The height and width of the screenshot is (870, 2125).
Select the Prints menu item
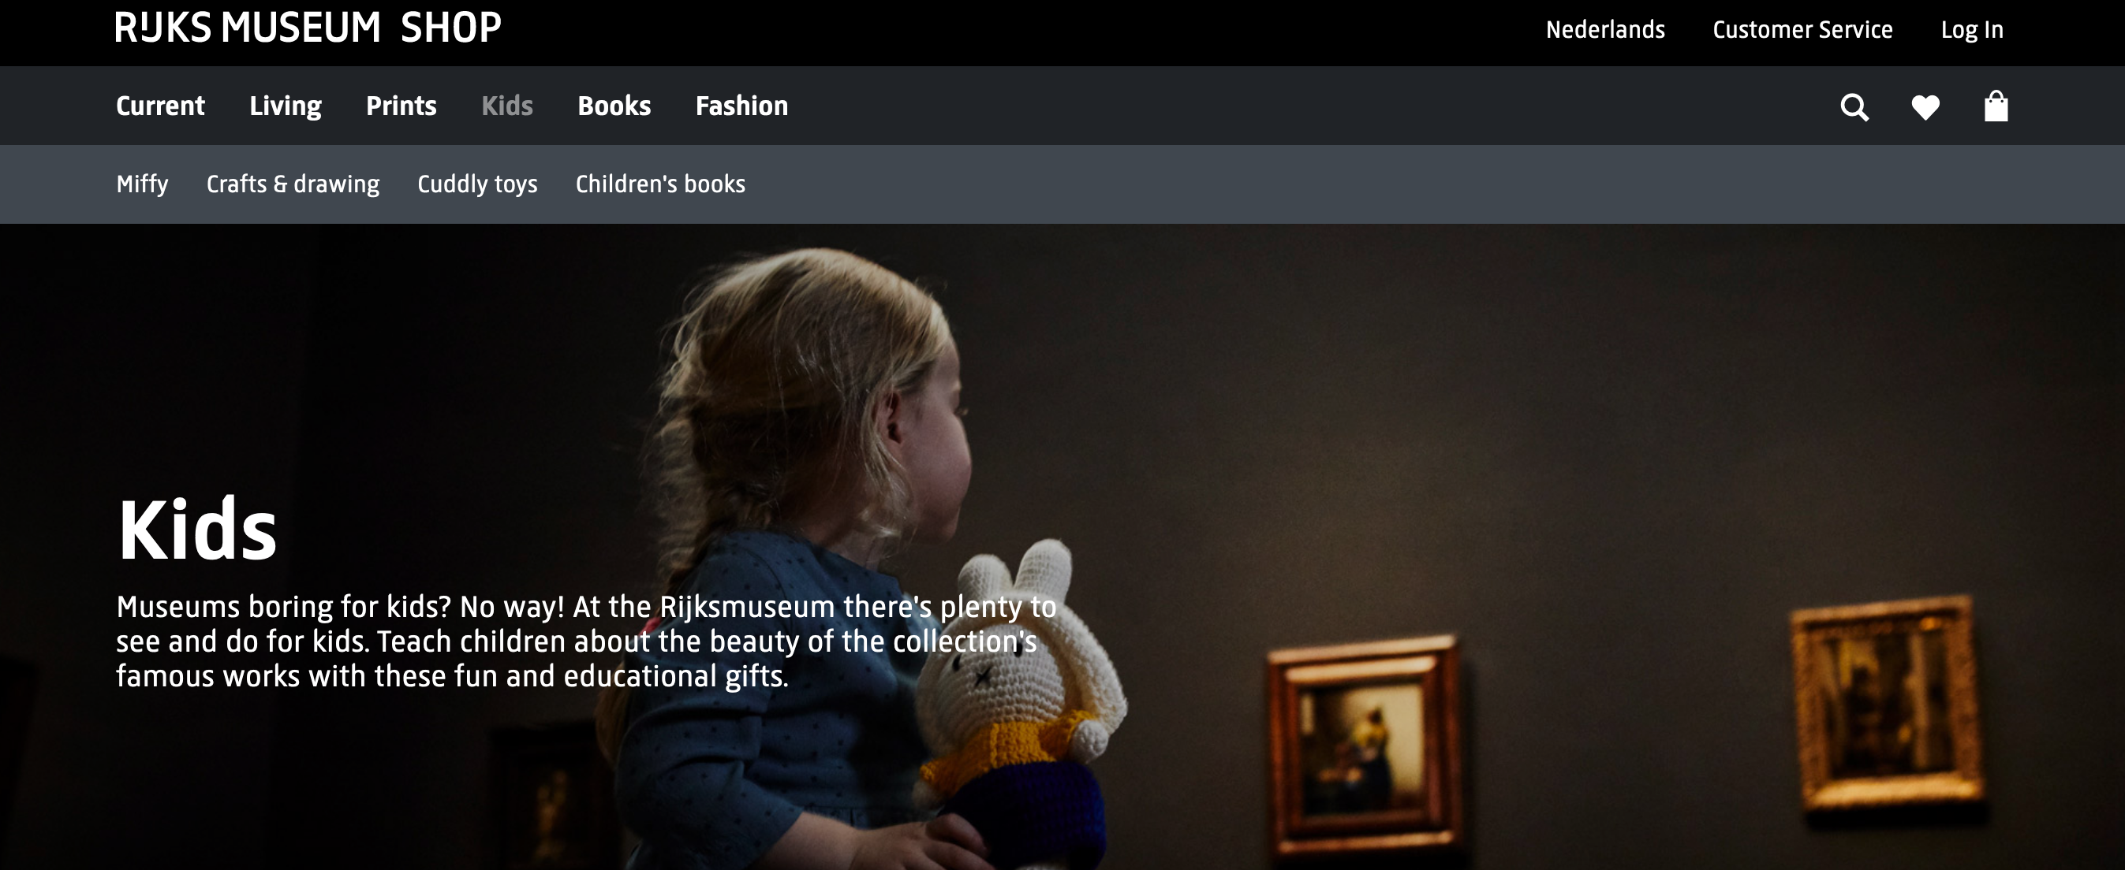pos(401,106)
